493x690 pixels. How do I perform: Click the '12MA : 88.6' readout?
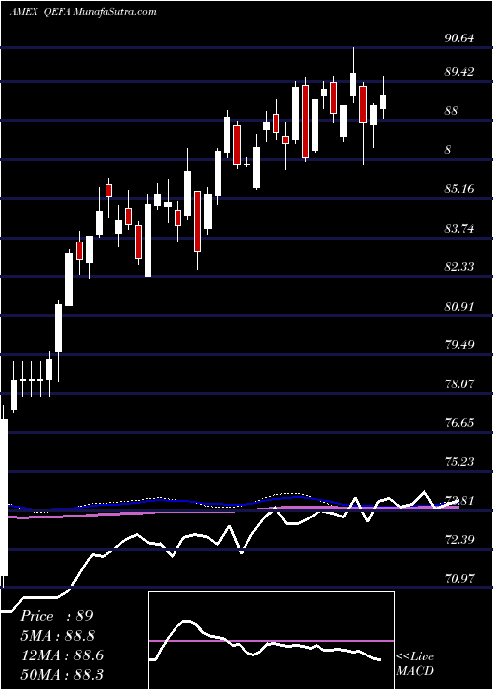tap(61, 655)
